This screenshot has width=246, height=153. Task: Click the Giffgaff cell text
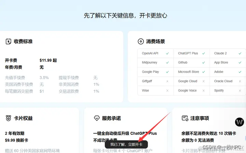pos(147,81)
